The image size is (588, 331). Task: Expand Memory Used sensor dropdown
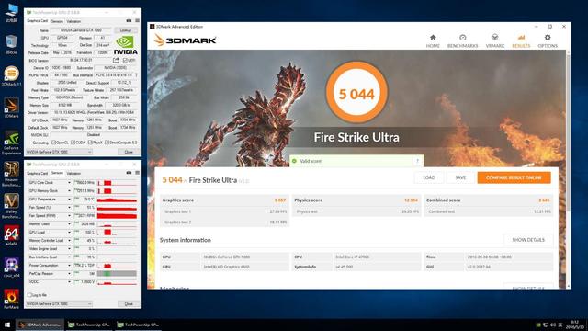[69, 224]
